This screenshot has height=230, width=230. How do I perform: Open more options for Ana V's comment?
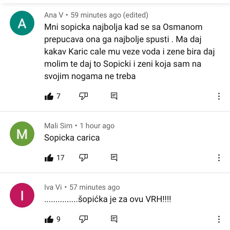pyautogui.click(x=219, y=96)
